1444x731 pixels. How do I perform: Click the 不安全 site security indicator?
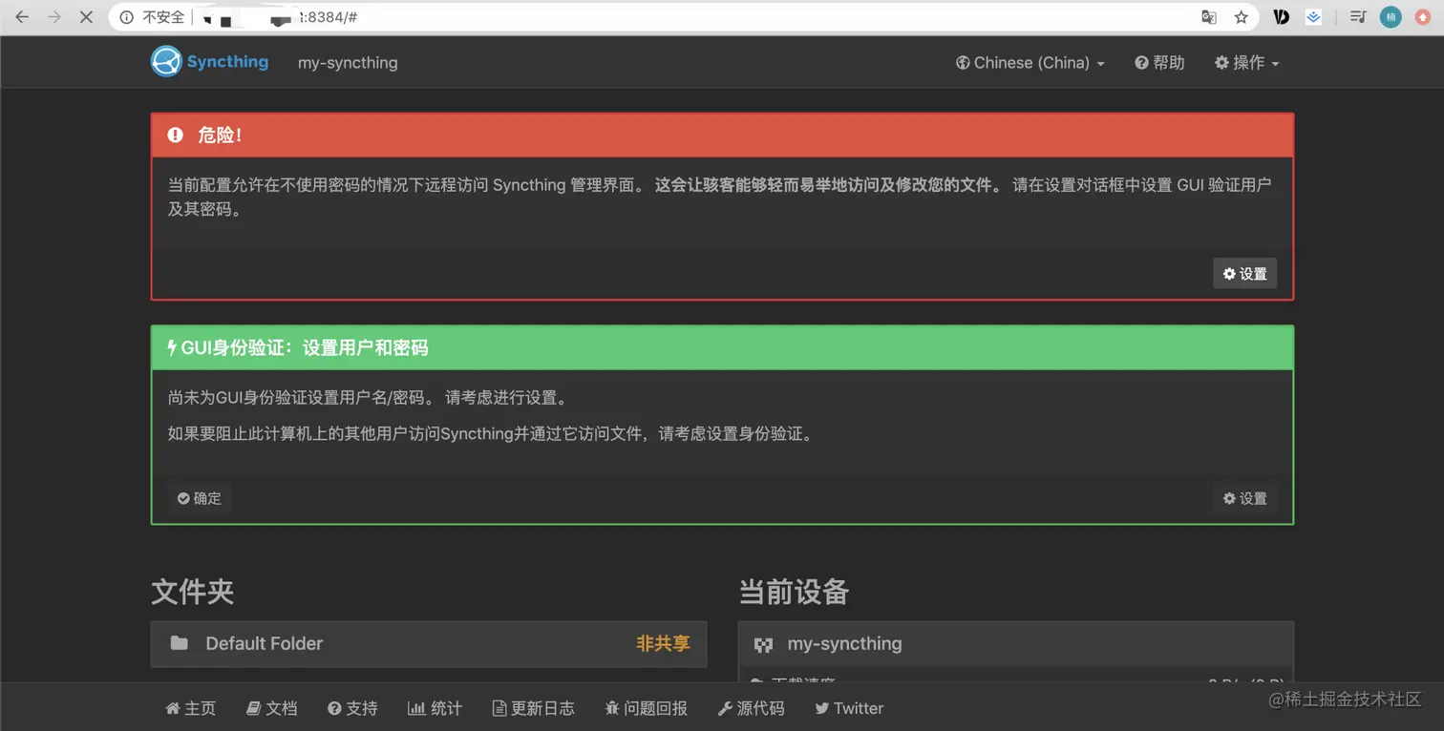[153, 17]
